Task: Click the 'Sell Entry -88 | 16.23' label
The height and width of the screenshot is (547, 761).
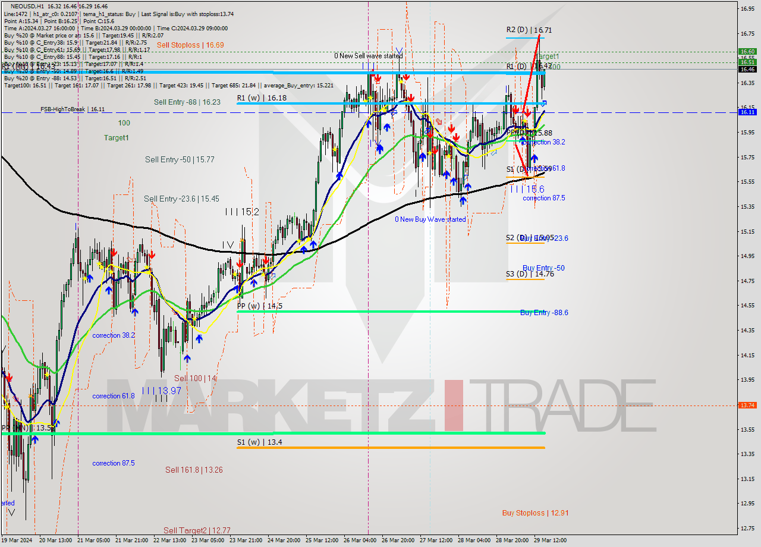Action: click(187, 102)
